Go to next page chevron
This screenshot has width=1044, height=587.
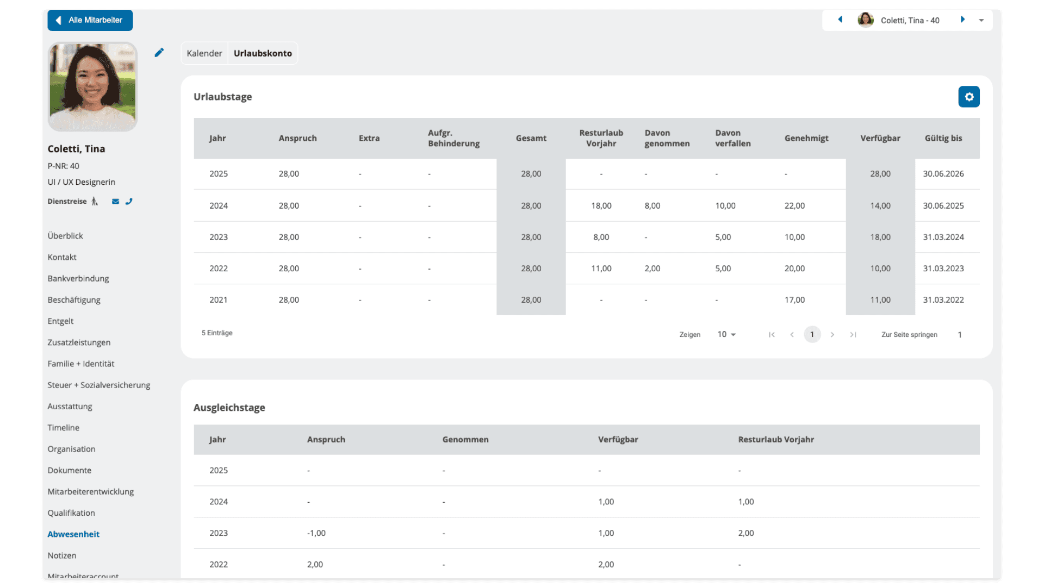click(x=832, y=335)
